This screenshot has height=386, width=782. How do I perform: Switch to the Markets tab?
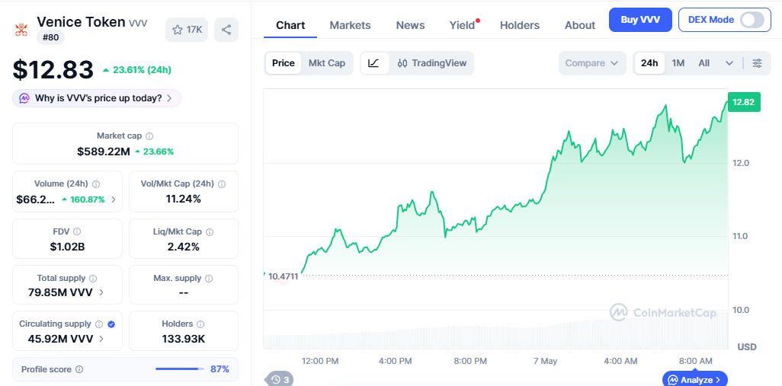click(350, 25)
